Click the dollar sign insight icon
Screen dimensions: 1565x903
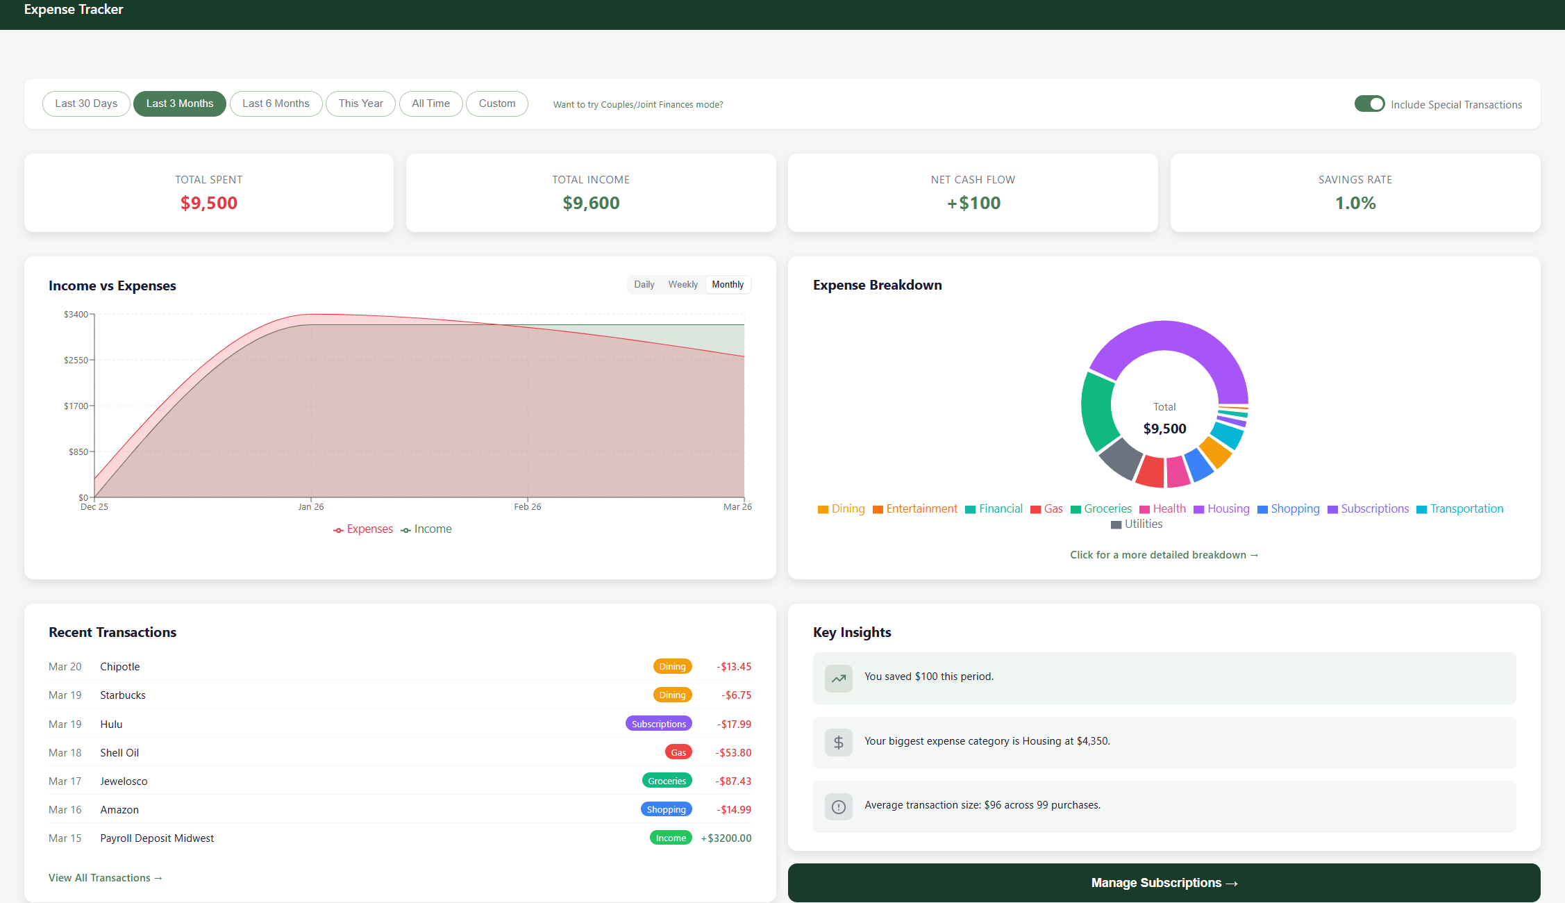[839, 743]
